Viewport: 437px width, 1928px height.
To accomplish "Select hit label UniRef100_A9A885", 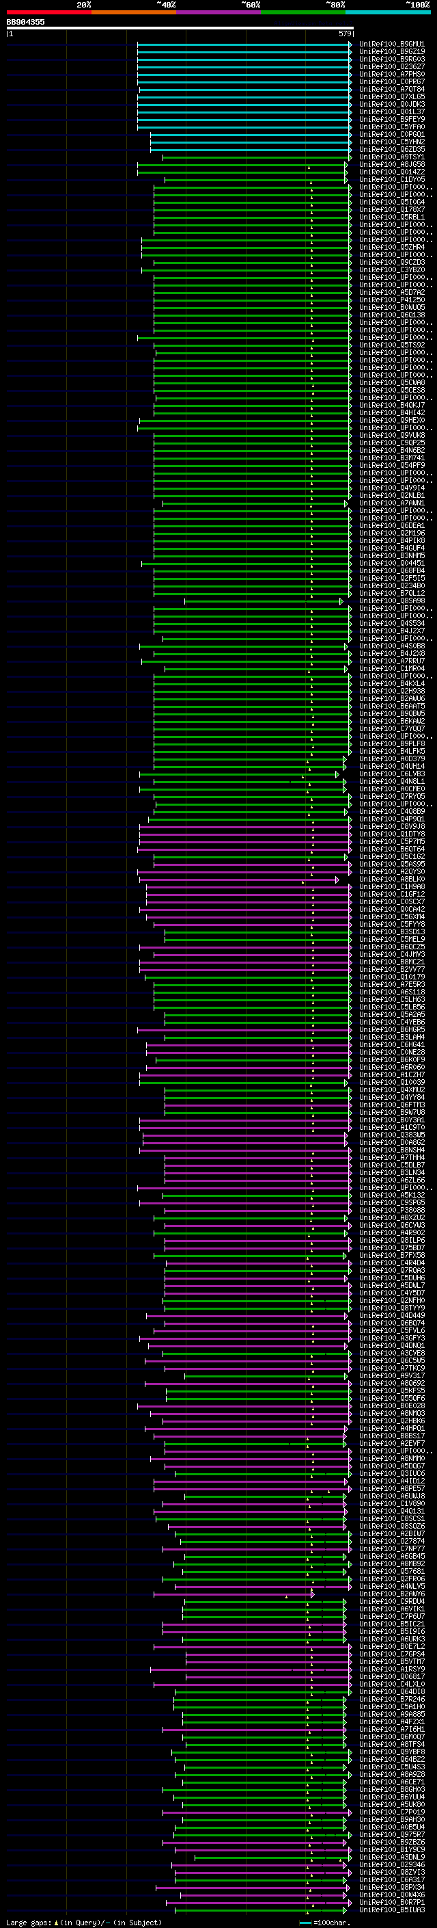I will point(391,1714).
